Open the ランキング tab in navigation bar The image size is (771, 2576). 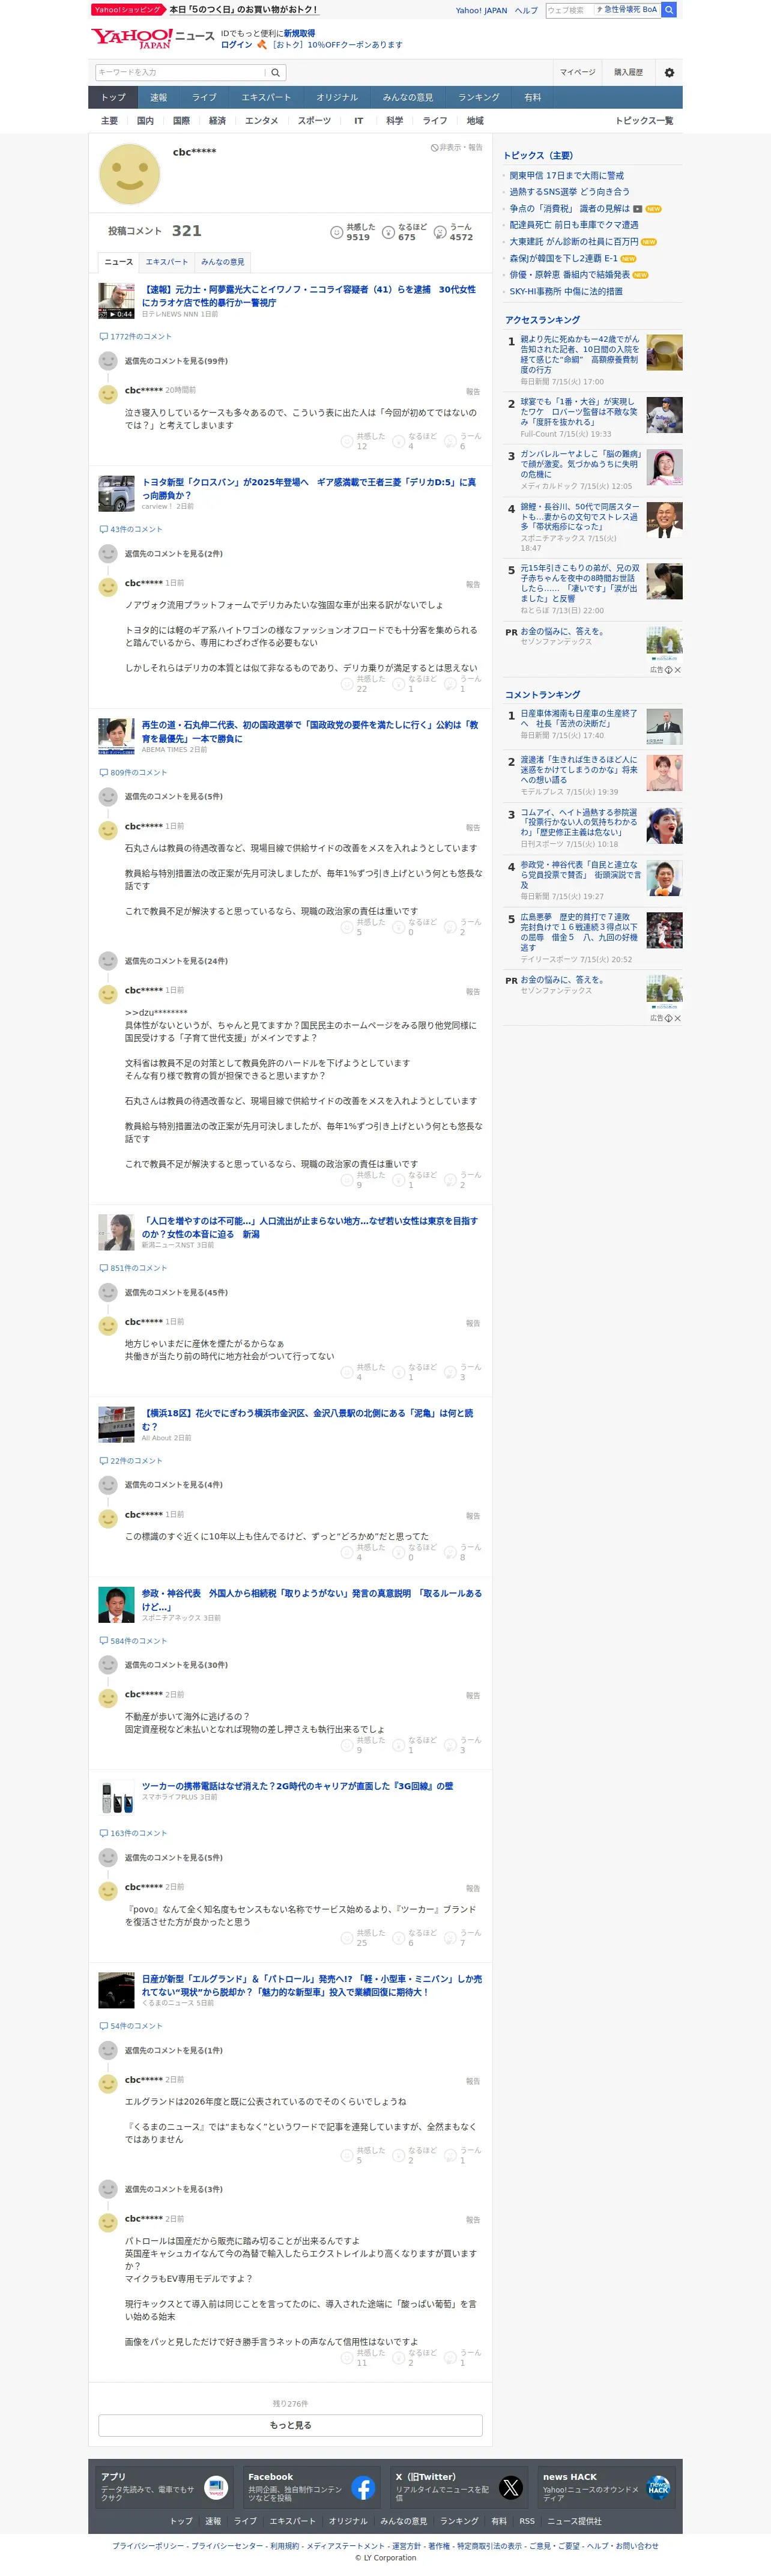point(479,97)
